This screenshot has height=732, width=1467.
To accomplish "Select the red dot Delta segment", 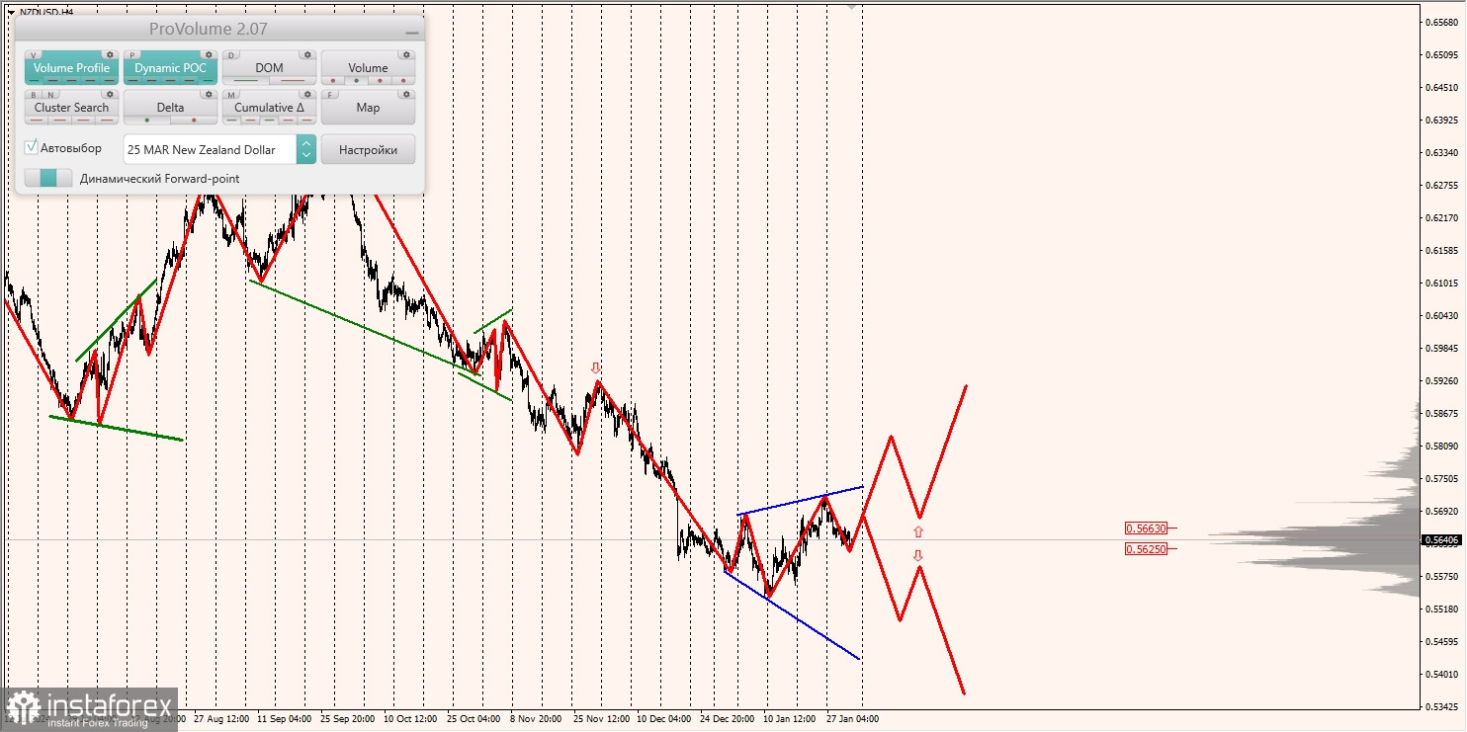I will (x=194, y=121).
